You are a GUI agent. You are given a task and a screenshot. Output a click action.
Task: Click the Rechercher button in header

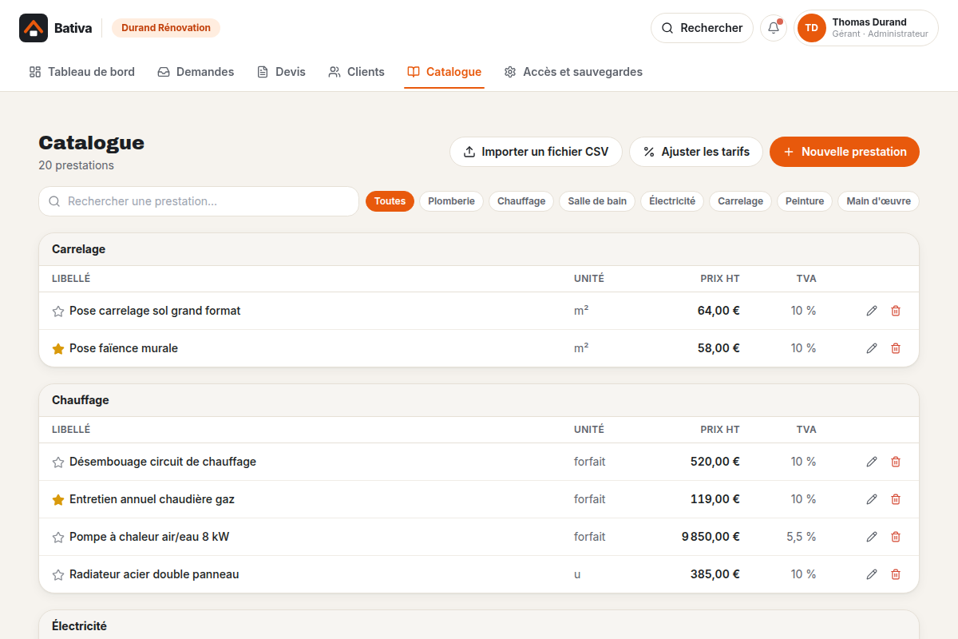pos(702,28)
